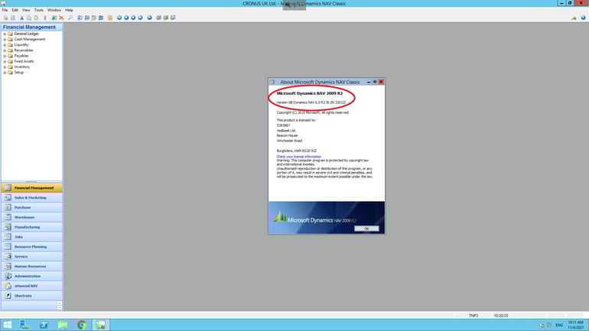The height and width of the screenshot is (331, 589).
Task: Click Google Chrome in the taskbar
Action: pyautogui.click(x=81, y=325)
